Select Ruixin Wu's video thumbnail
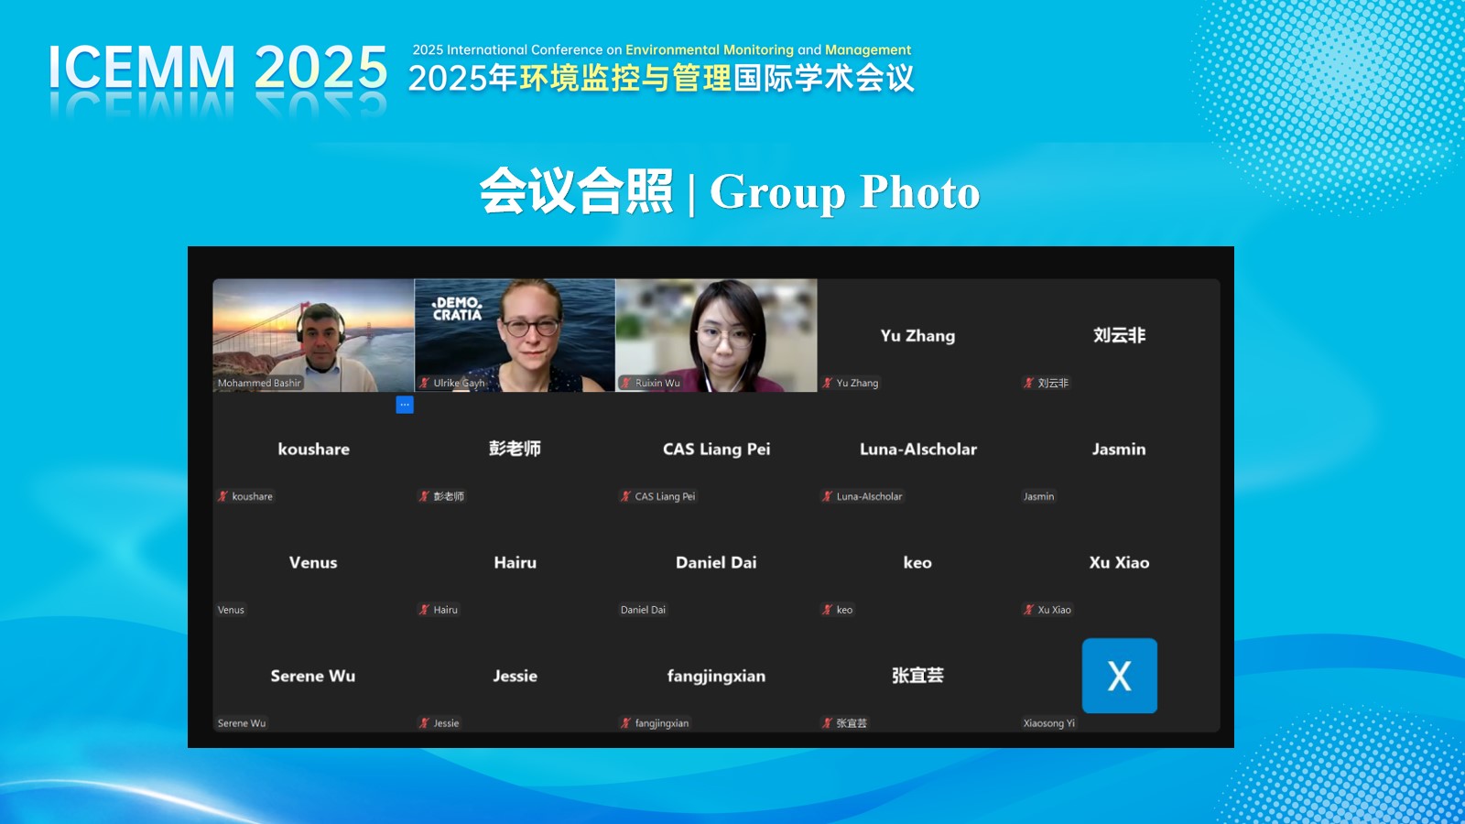This screenshot has width=1465, height=824. [x=716, y=335]
